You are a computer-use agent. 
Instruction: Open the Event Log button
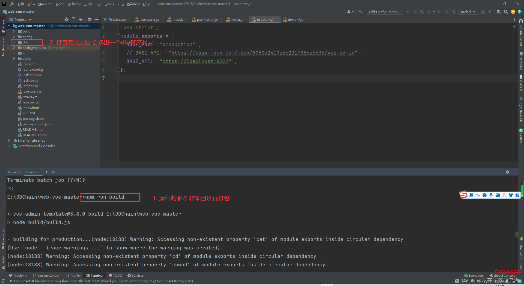pos(474,276)
